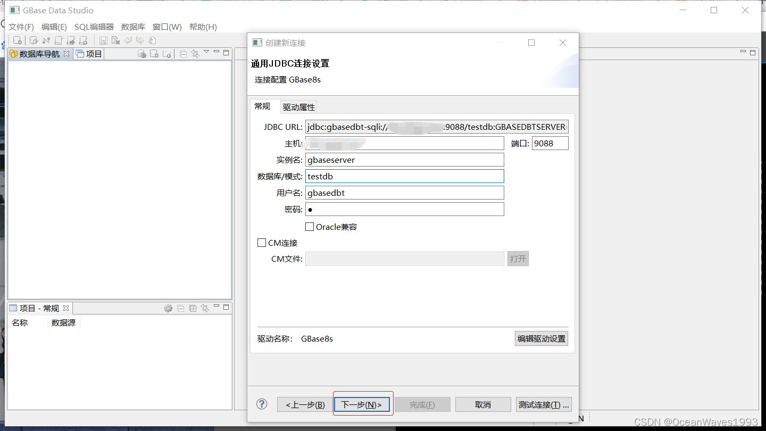Select the 数据库导航 panel tab

tap(40, 54)
